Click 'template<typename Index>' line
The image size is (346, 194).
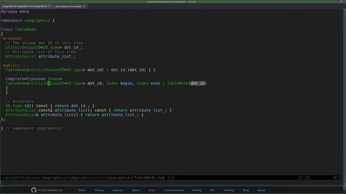[34, 79]
